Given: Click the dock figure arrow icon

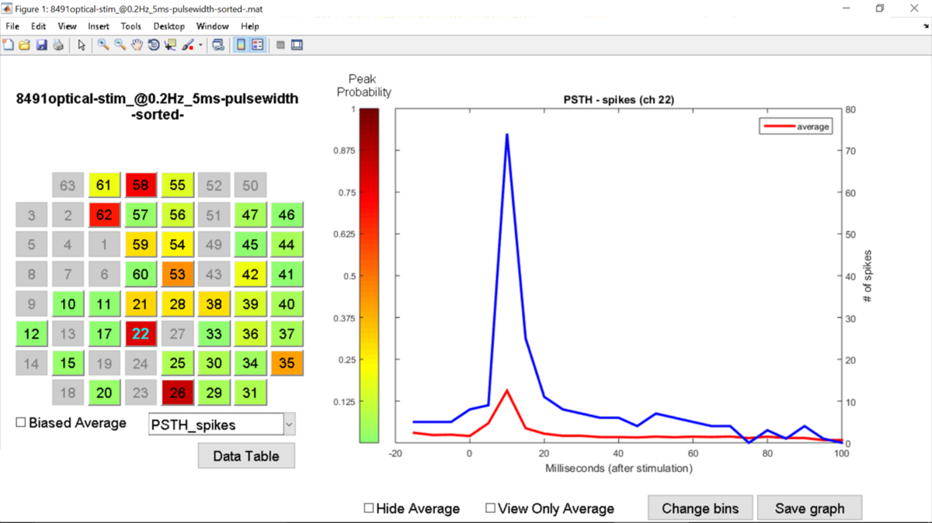Looking at the screenshot, I should [926, 26].
